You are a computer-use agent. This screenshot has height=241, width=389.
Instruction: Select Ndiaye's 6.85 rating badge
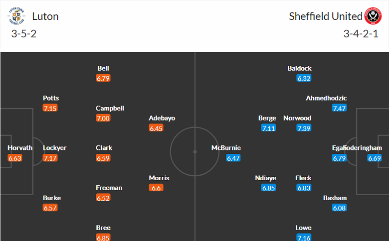click(268, 188)
